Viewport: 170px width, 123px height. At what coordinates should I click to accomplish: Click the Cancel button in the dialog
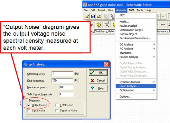(98, 81)
